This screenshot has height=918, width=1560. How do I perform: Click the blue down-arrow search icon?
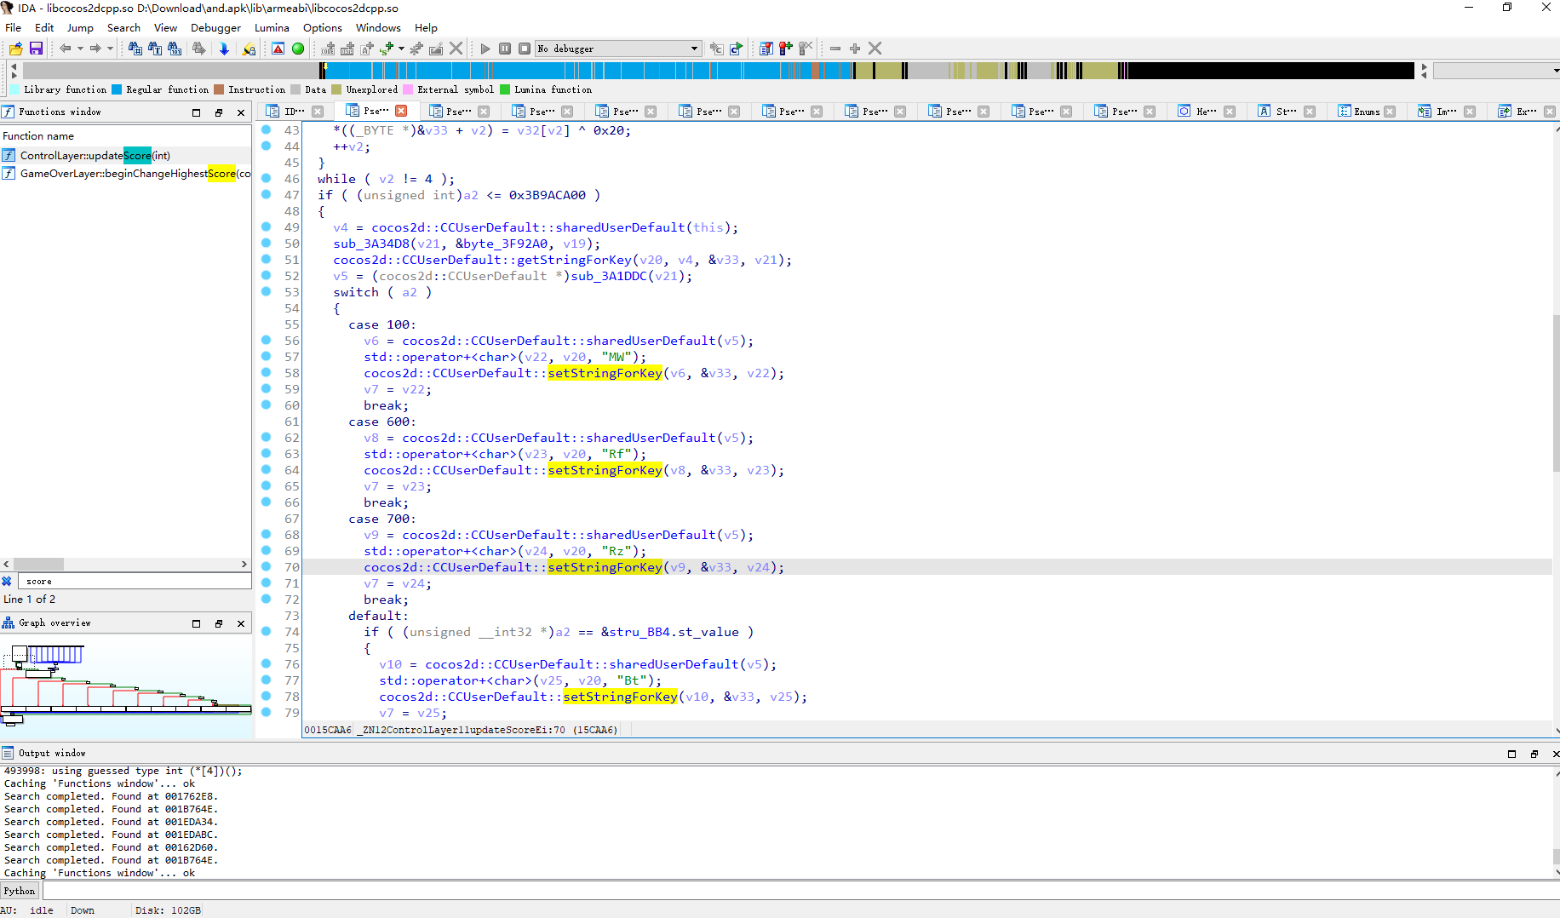[x=224, y=49]
